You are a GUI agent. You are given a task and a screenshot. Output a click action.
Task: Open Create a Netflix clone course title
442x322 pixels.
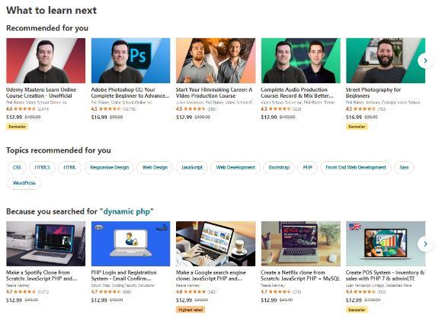click(x=300, y=275)
